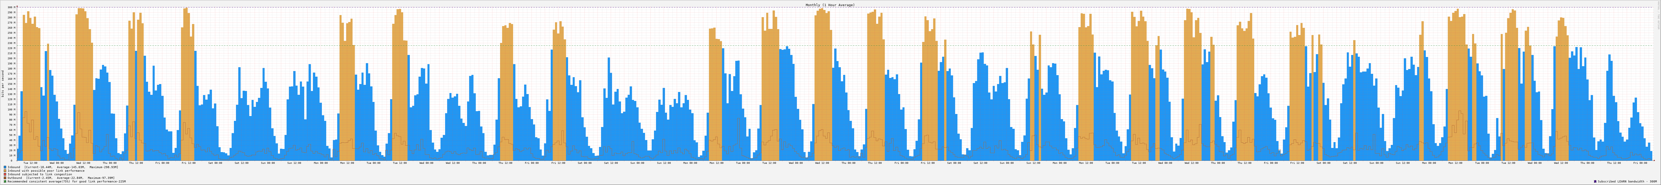
Task: Click the brown Outbound legend swatch
Action: [5, 178]
